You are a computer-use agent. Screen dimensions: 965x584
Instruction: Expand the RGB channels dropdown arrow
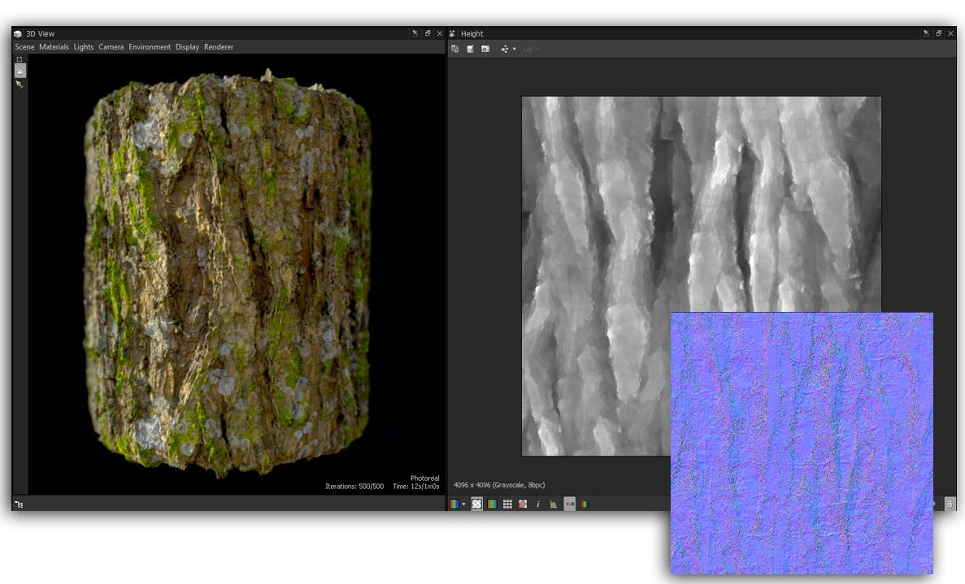click(x=464, y=504)
